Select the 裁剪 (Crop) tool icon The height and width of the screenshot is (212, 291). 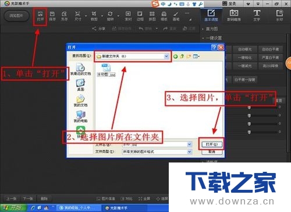[x=94, y=16]
